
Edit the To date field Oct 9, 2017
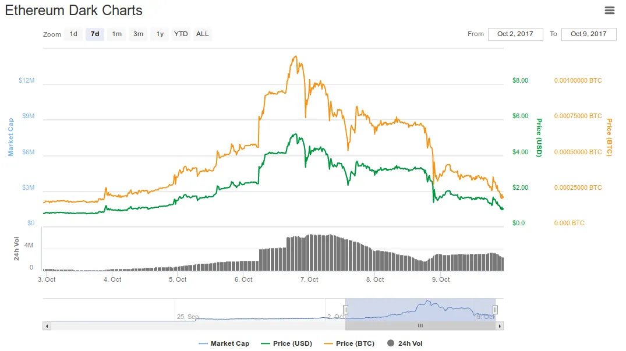tap(589, 34)
